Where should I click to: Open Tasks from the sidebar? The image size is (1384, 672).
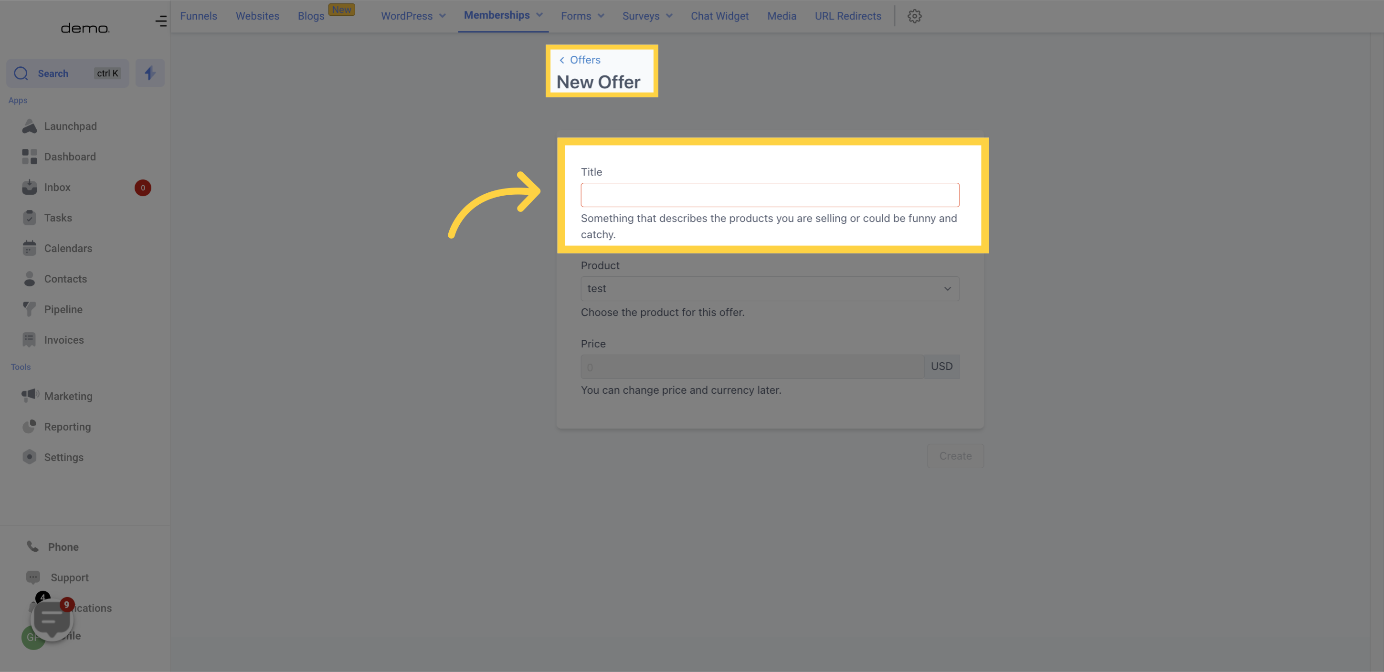click(x=58, y=218)
